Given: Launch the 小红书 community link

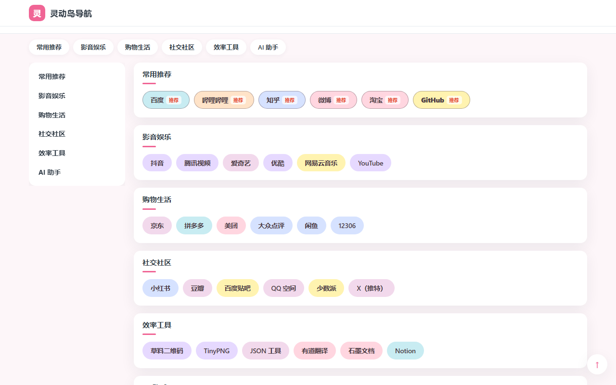Looking at the screenshot, I should [x=160, y=288].
